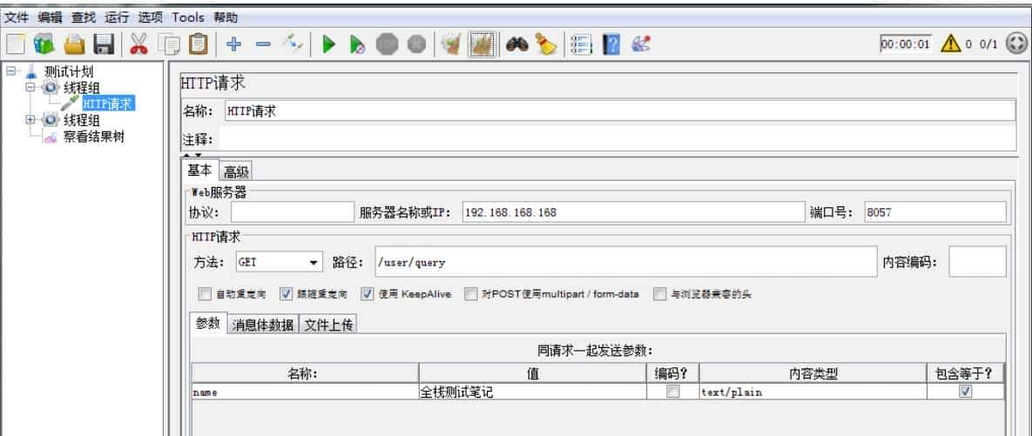Click the Copy icon in toolbar
This screenshot has width=1032, height=436.
tap(170, 44)
